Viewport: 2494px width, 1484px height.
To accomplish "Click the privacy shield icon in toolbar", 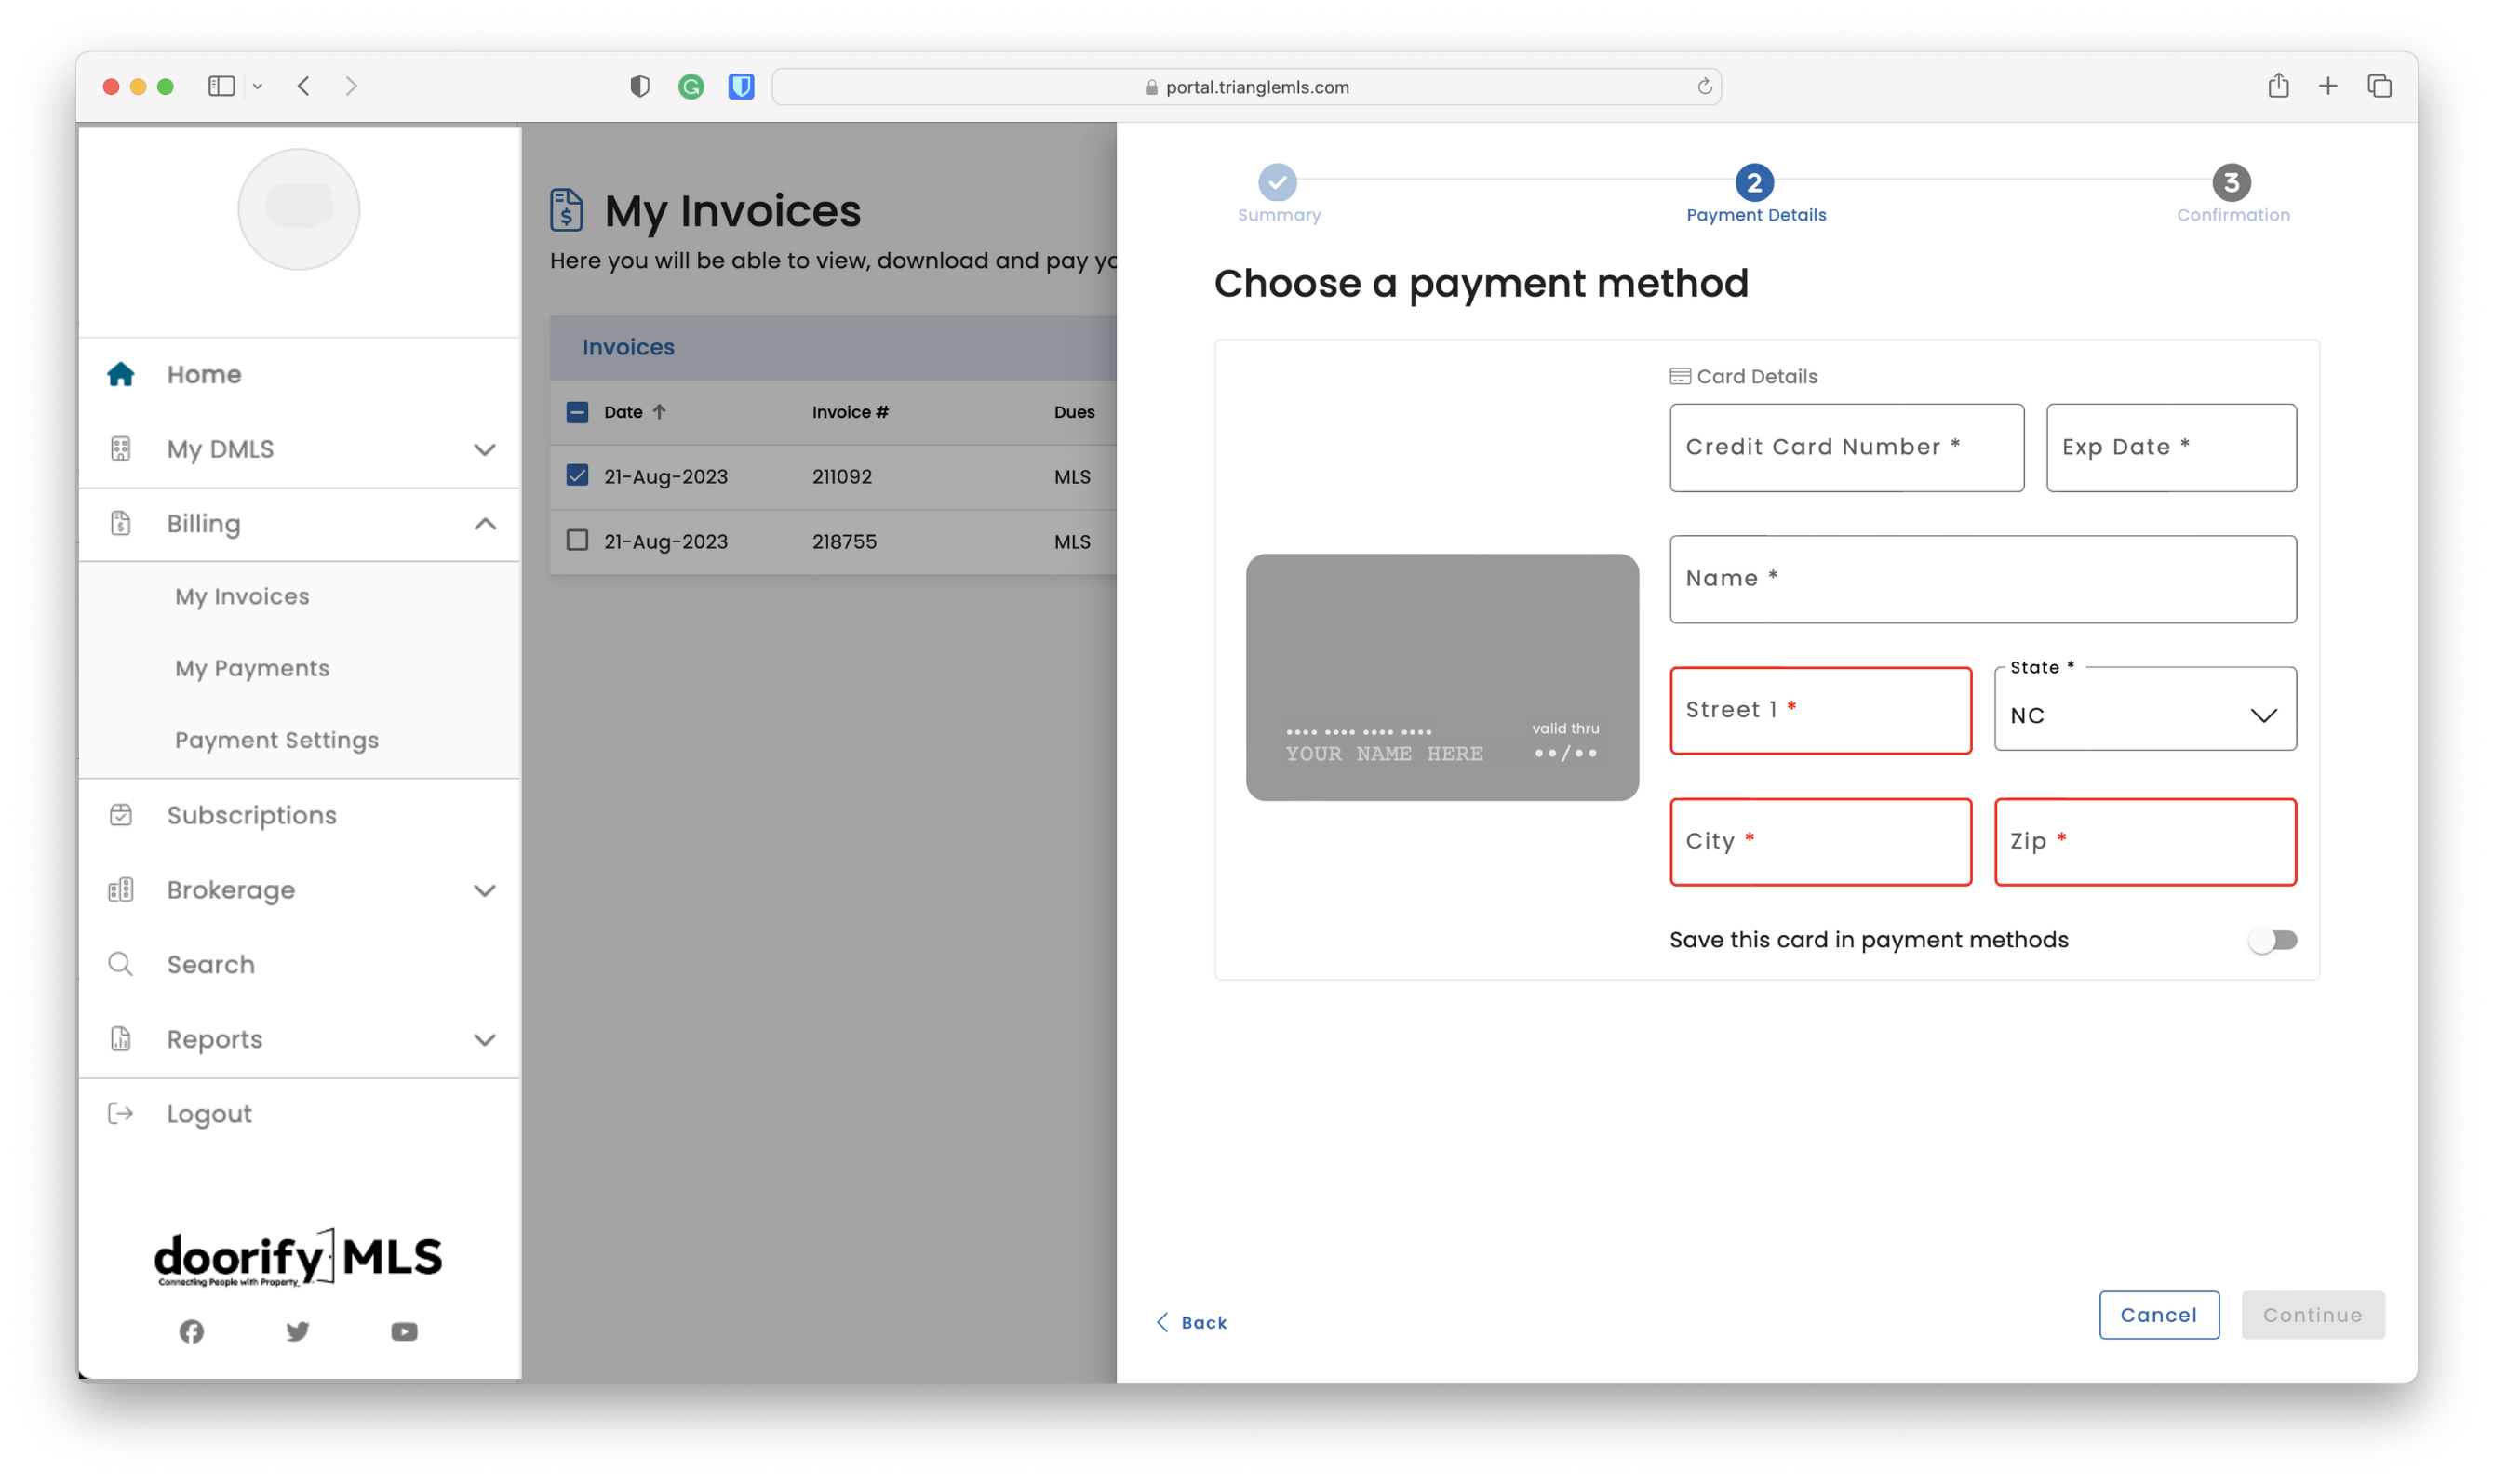I will [x=640, y=86].
